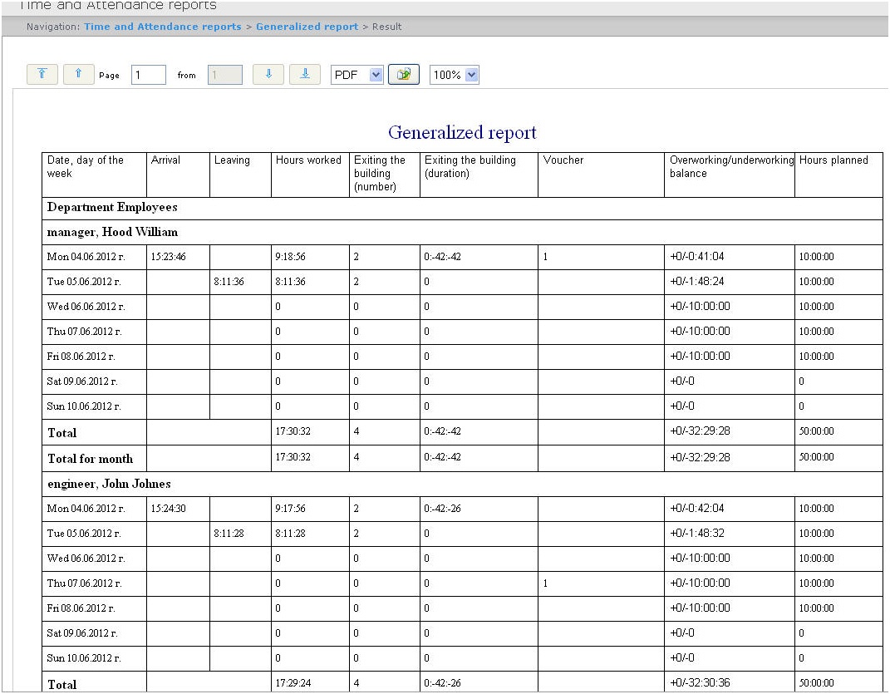
Task: Click the export report icon button
Action: (404, 75)
